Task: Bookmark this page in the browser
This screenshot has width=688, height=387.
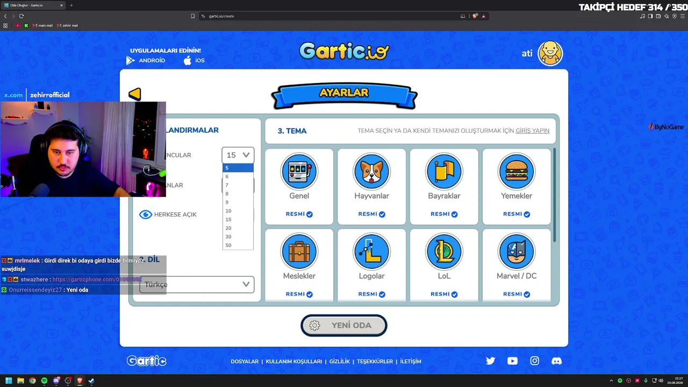Action: tap(193, 16)
